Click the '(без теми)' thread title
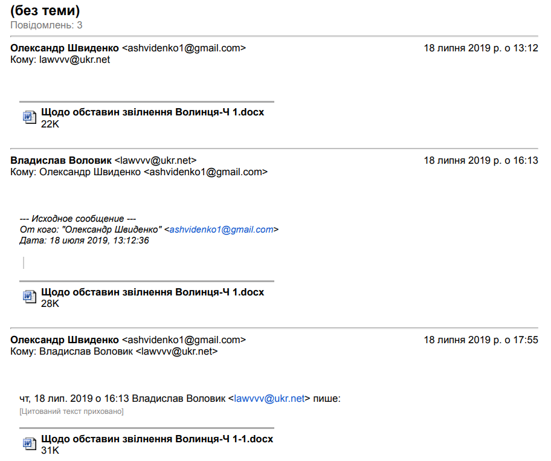This screenshot has width=551, height=461. tap(45, 11)
